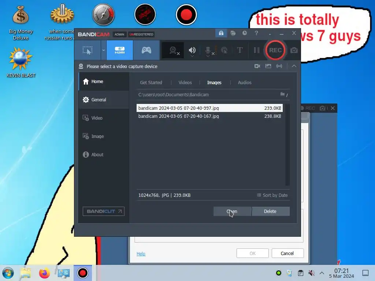Open the folder icon beside the output path
This screenshot has height=281, width=375.
click(282, 94)
